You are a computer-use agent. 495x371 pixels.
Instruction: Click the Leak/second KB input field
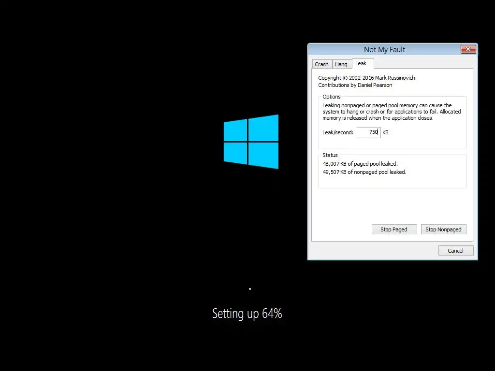click(x=368, y=132)
